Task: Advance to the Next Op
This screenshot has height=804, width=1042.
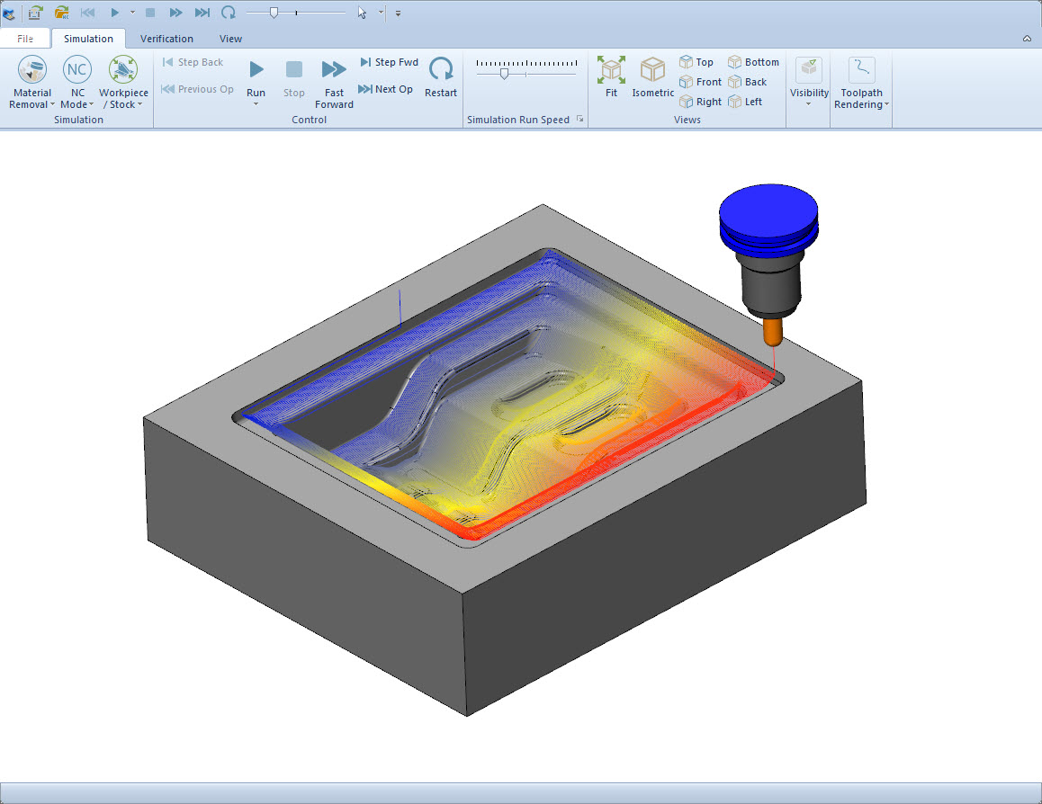Action: tap(386, 88)
